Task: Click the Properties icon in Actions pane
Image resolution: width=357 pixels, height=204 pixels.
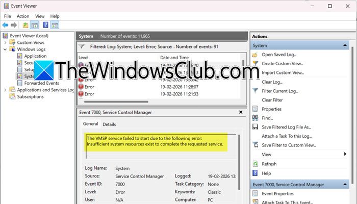Action: pos(255,109)
